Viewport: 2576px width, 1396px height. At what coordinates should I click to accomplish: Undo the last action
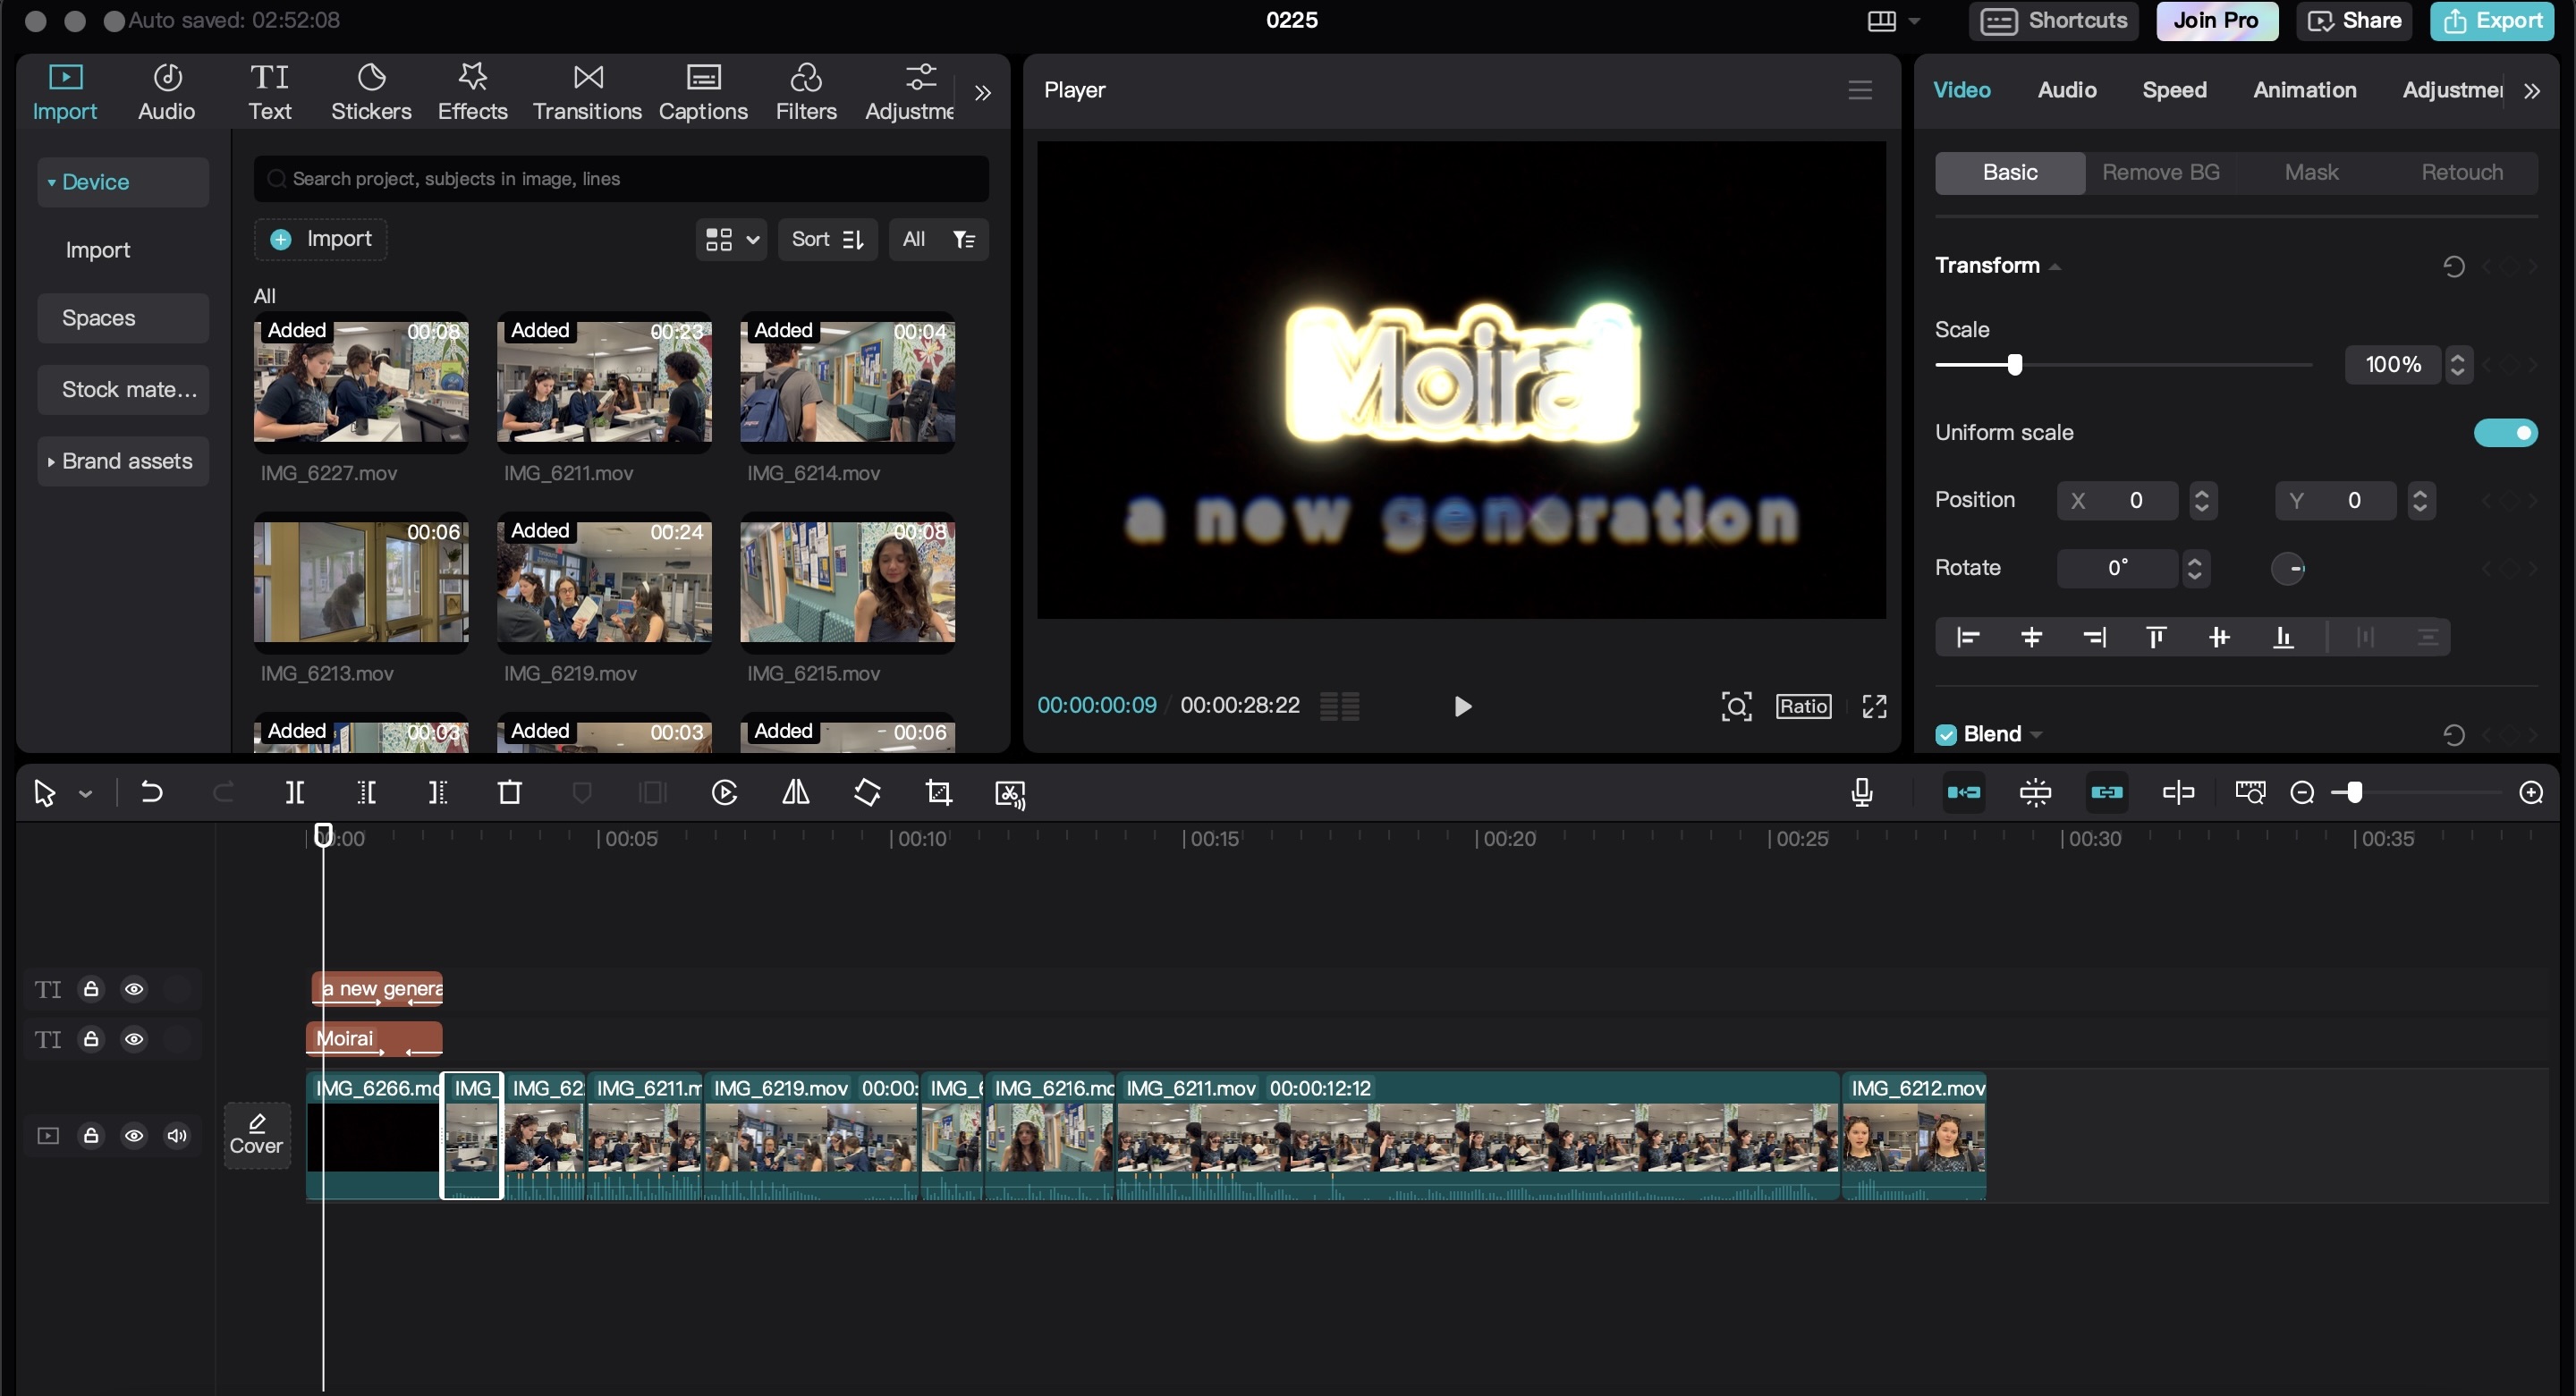click(x=151, y=793)
